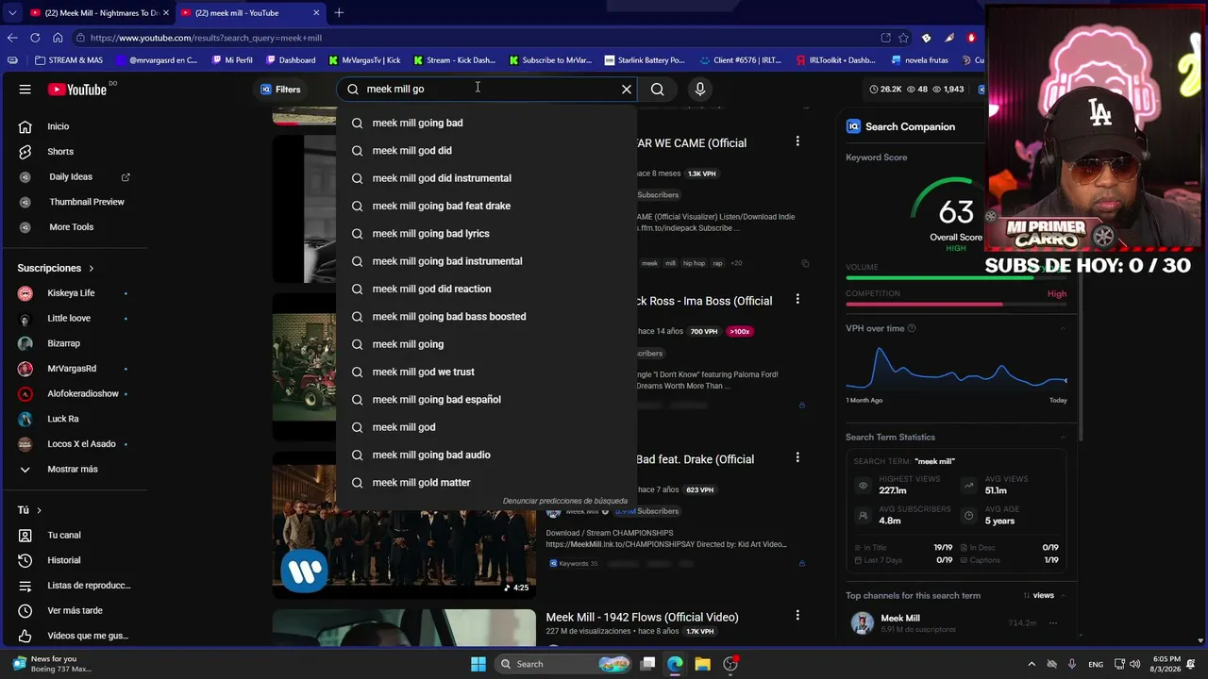1208x679 pixels.
Task: Open the Going Bad video thumbnail
Action: [x=404, y=525]
